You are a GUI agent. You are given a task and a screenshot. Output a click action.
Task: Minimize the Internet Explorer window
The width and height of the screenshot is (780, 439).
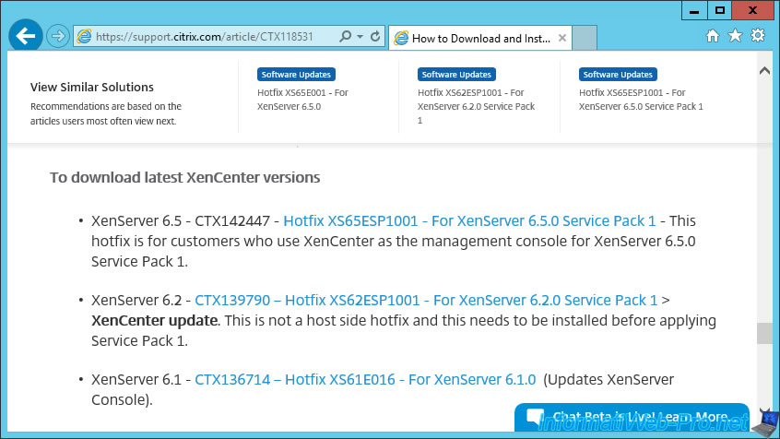pyautogui.click(x=694, y=10)
